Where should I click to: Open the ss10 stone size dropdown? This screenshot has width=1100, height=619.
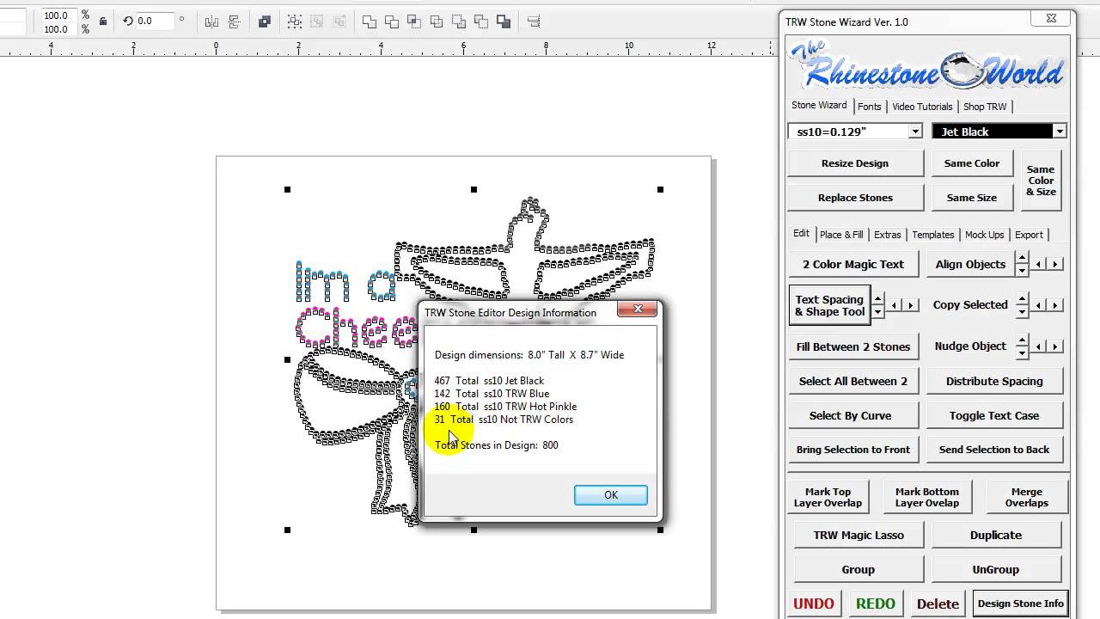[x=915, y=131]
